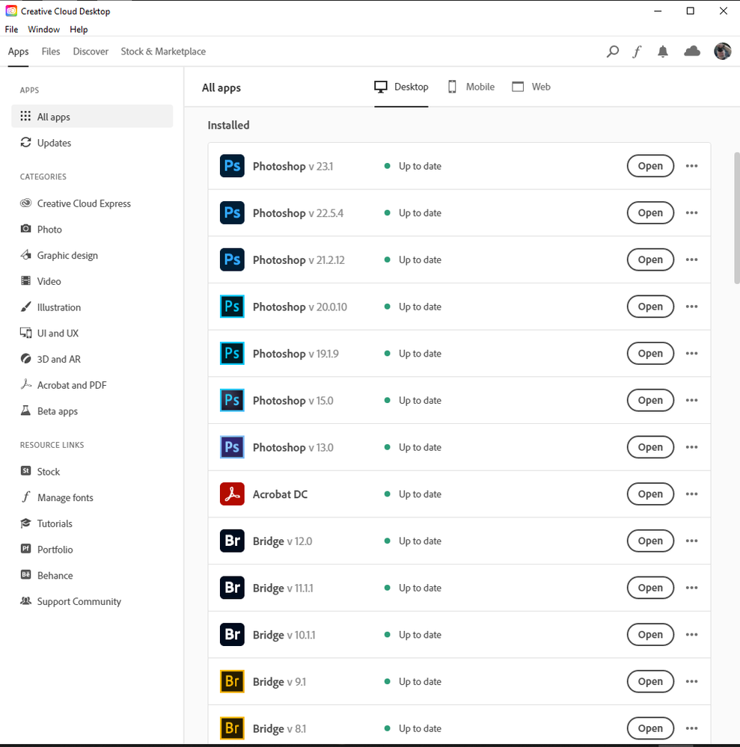The width and height of the screenshot is (740, 747).
Task: Click the Bridge v 8.1 app icon
Action: point(232,728)
